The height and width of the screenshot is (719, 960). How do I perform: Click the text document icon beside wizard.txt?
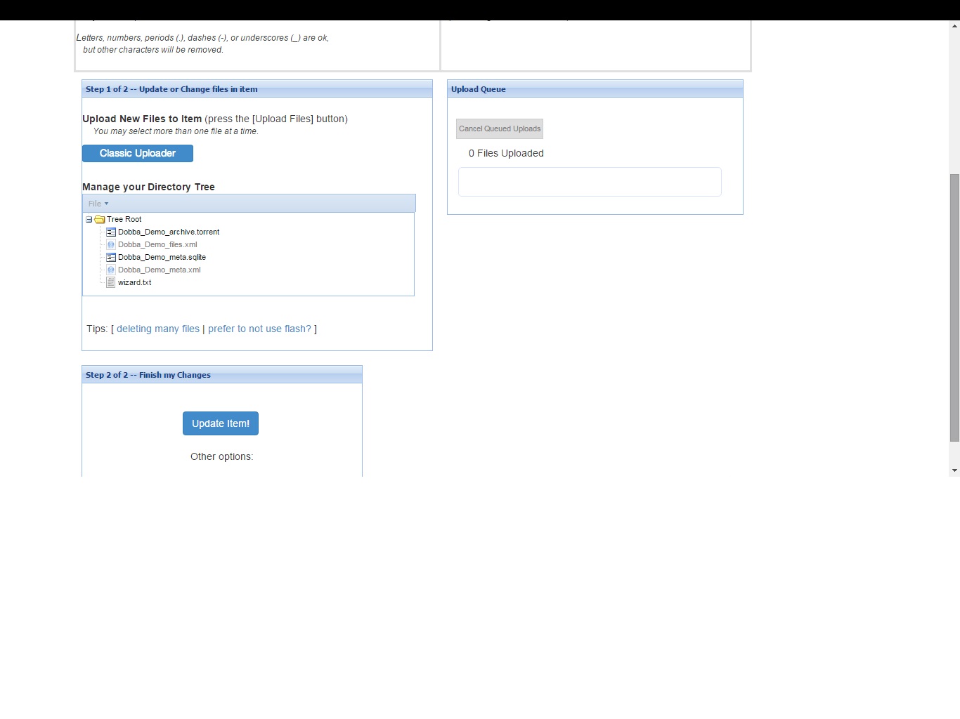coord(111,282)
